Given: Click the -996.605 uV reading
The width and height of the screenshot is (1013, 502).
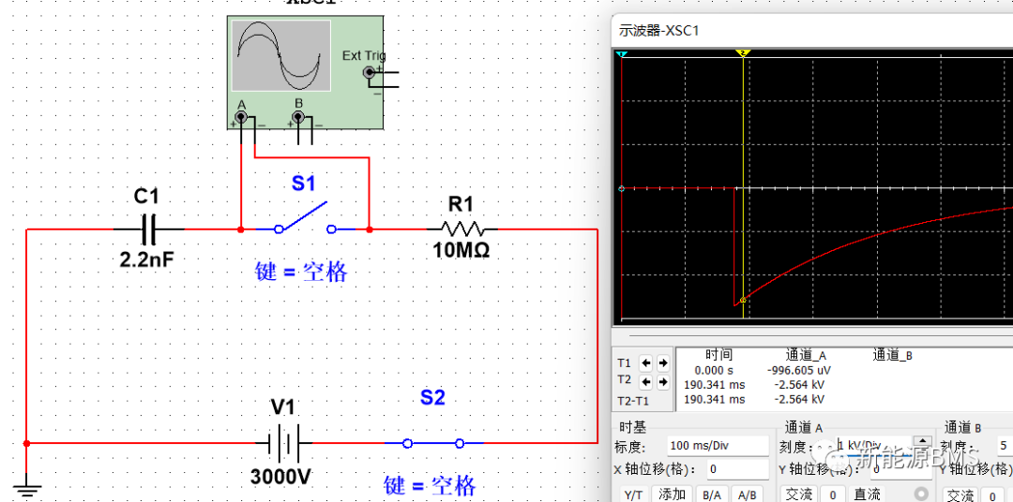Looking at the screenshot, I should (x=798, y=370).
